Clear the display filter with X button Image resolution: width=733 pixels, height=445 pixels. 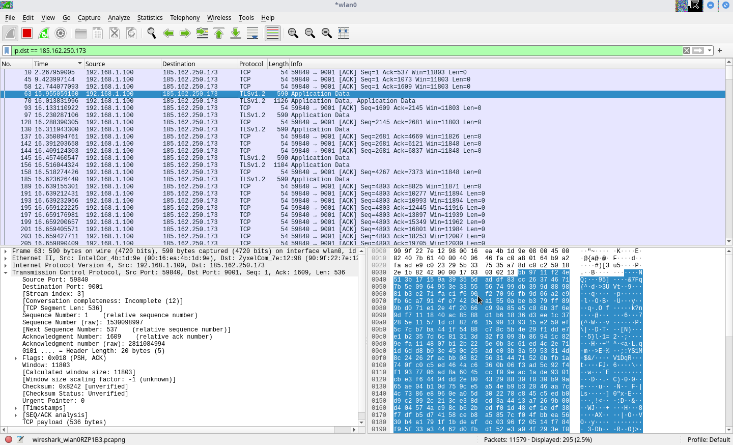[x=687, y=50]
